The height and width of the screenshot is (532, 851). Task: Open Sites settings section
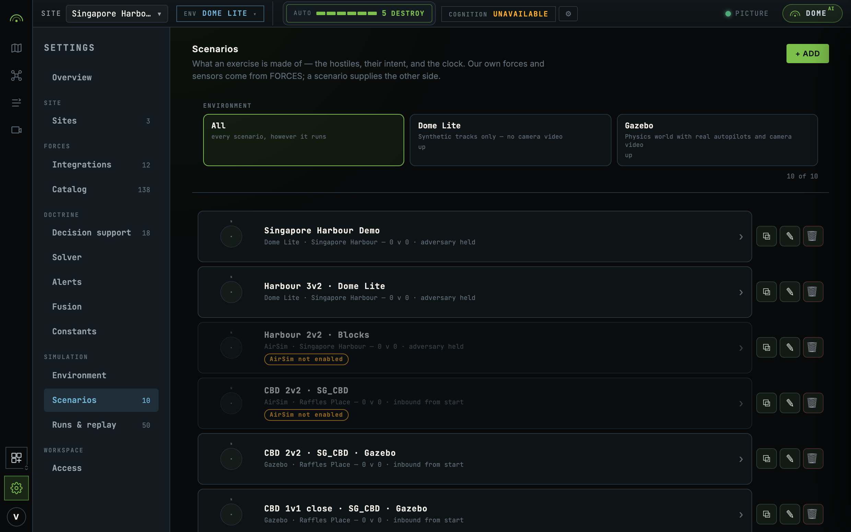point(101,121)
